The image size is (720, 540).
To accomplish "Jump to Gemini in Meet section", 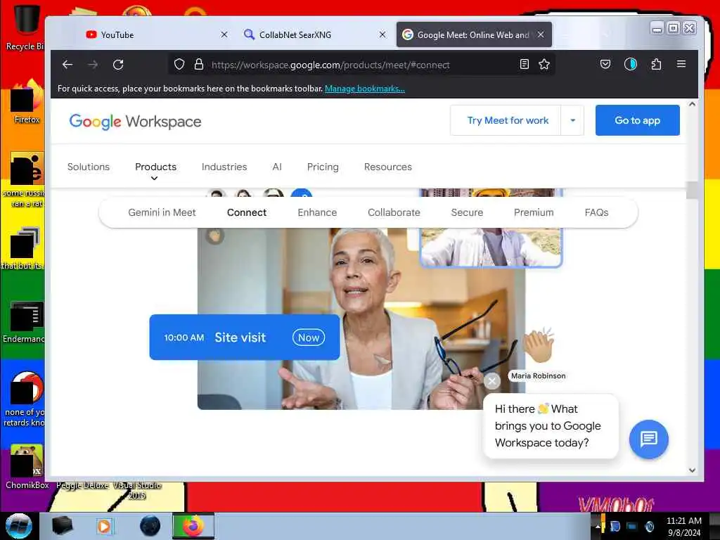I will click(162, 212).
